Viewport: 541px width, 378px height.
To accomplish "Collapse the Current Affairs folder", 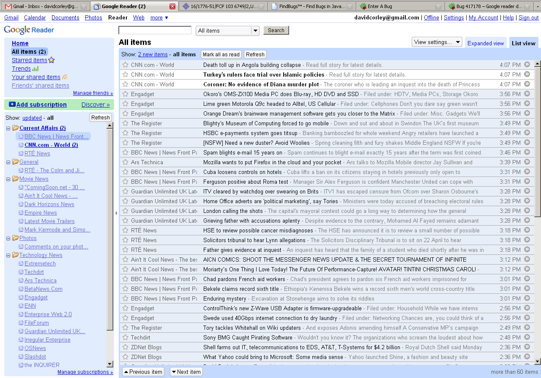I will 8,128.
